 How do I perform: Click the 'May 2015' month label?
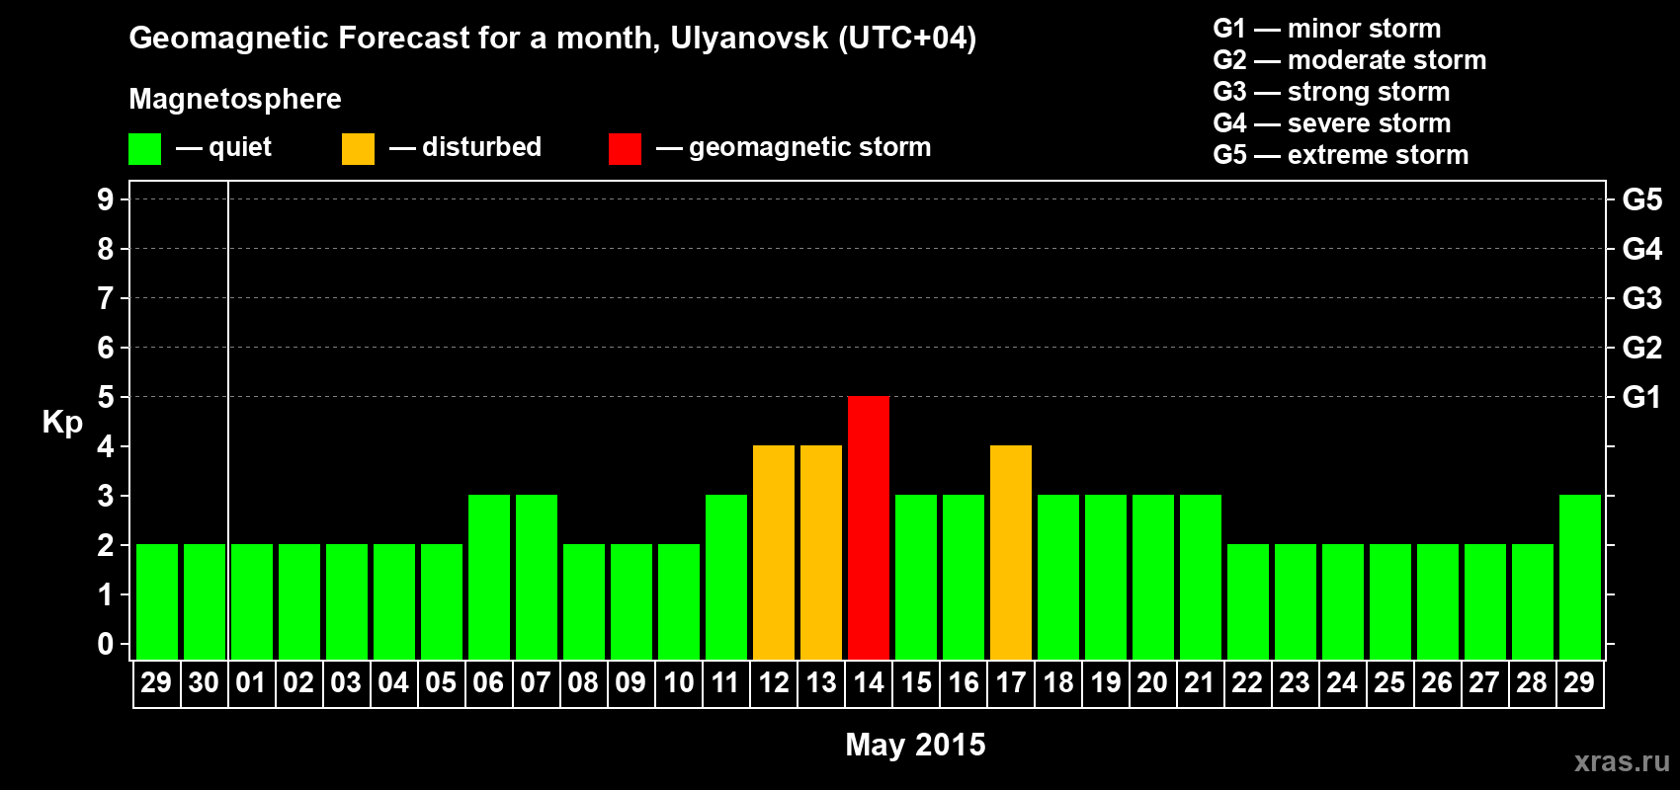915,745
